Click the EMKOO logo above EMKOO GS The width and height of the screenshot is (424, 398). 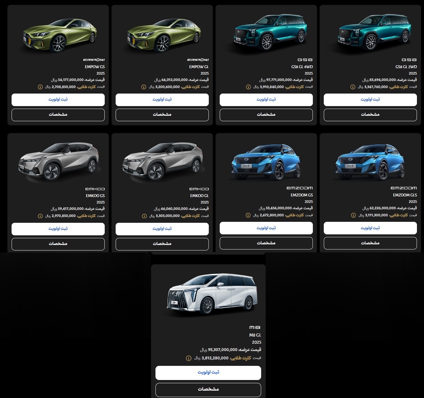tap(95, 189)
